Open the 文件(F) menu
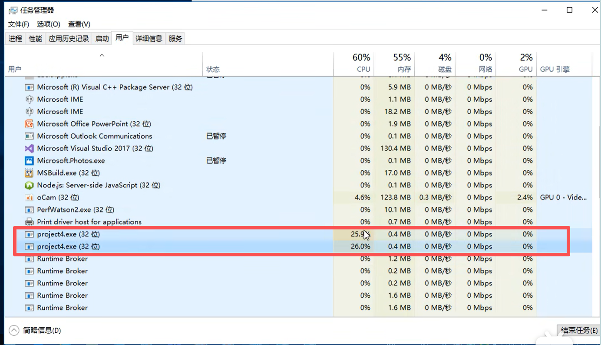Screen dimensions: 601x345 coord(19,24)
